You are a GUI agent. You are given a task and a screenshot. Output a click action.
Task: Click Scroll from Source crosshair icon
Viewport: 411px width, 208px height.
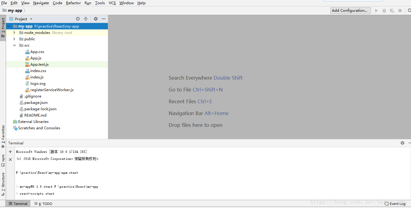pos(78,19)
